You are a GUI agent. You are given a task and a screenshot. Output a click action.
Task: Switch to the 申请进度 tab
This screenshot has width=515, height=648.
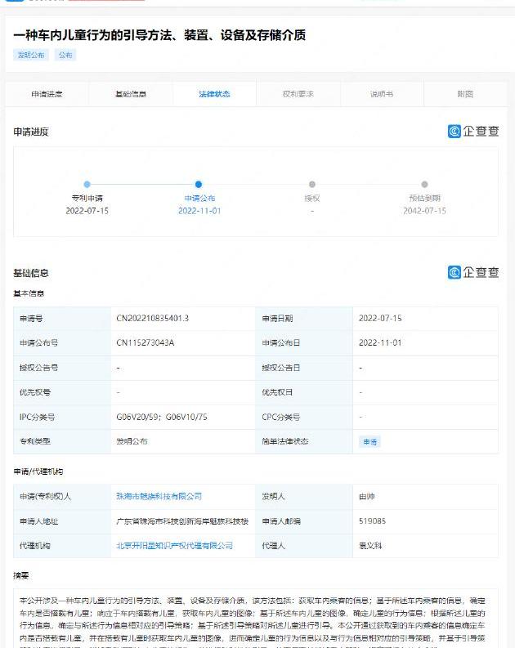[x=47, y=94]
